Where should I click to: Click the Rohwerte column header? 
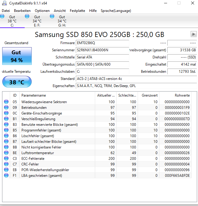(x=175, y=95)
